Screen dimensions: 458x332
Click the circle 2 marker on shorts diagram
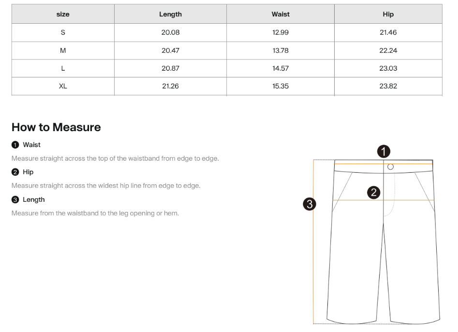pyautogui.click(x=373, y=192)
